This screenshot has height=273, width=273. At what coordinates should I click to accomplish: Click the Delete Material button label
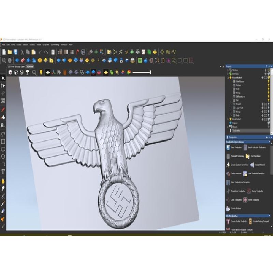(236, 173)
